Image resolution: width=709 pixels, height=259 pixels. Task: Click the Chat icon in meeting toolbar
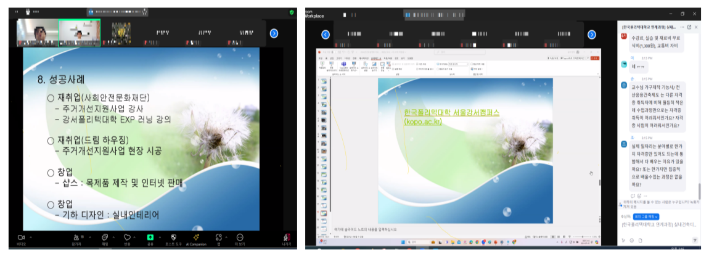tap(104, 237)
